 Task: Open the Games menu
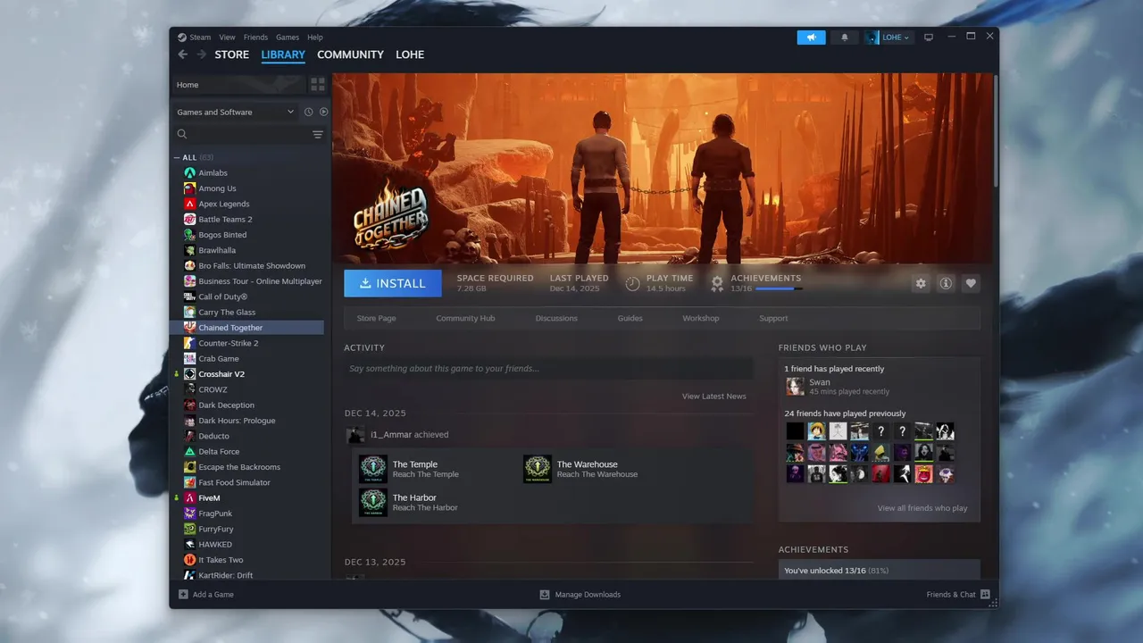[288, 38]
